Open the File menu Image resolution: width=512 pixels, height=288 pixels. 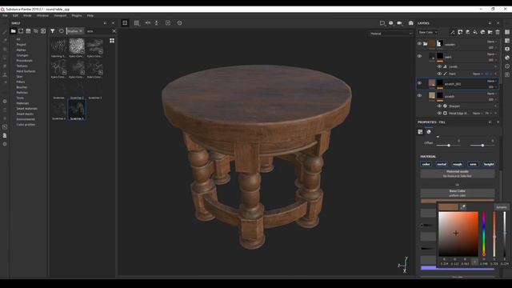point(5,15)
